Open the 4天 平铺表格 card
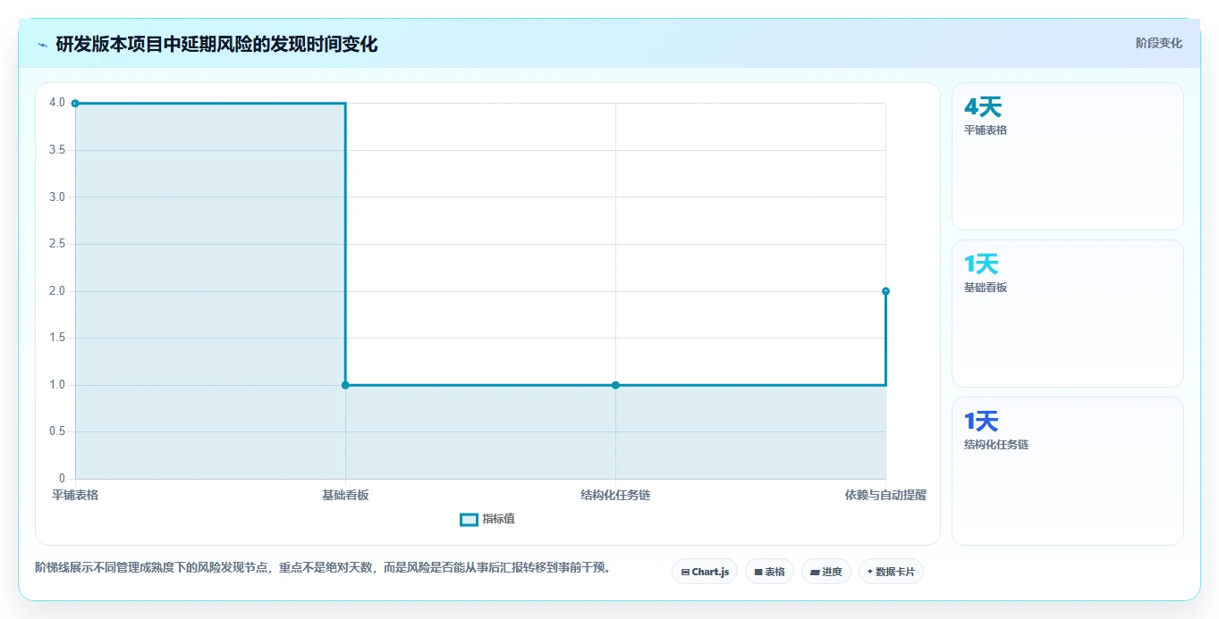The height and width of the screenshot is (619, 1219). pos(1068,156)
